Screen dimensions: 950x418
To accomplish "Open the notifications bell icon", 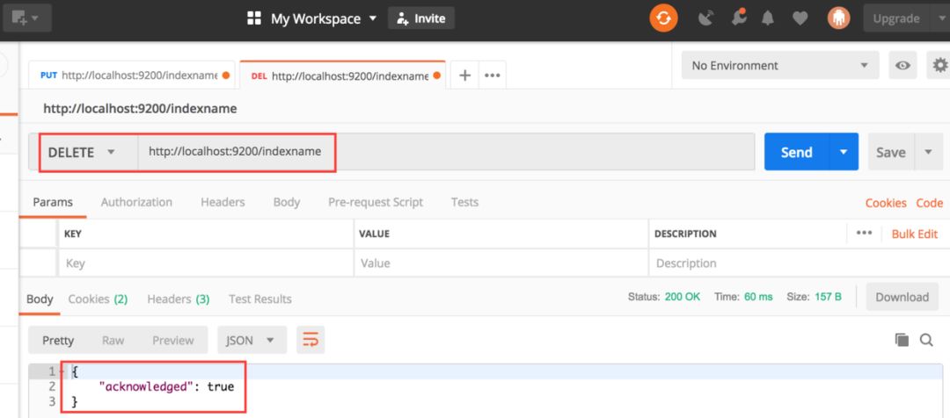I will click(768, 18).
